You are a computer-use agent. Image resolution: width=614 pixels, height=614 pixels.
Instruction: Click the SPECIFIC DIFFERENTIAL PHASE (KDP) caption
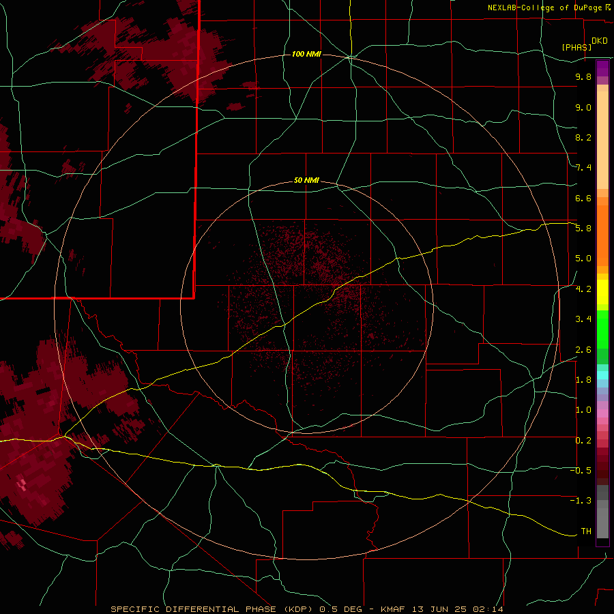point(211,609)
